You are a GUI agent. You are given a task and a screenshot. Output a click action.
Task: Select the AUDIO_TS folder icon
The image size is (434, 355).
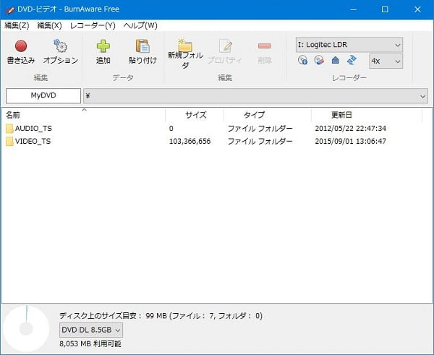(9, 129)
